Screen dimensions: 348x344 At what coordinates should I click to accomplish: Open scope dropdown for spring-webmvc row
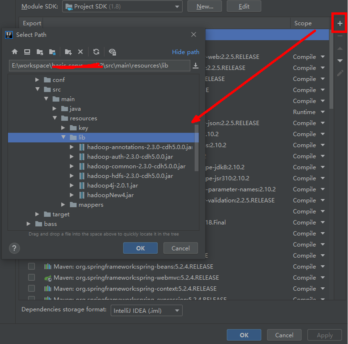click(x=323, y=277)
